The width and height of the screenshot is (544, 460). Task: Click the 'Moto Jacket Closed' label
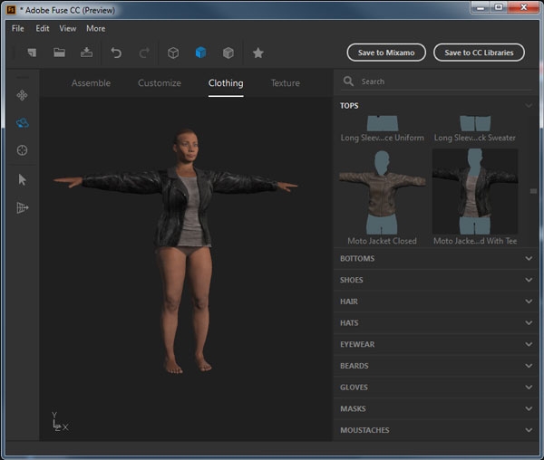[382, 241]
